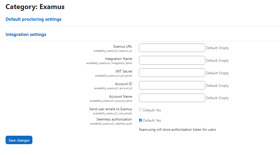The width and height of the screenshot is (280, 155).
Task: Open Default proctoring settings link
Action: (x=33, y=19)
